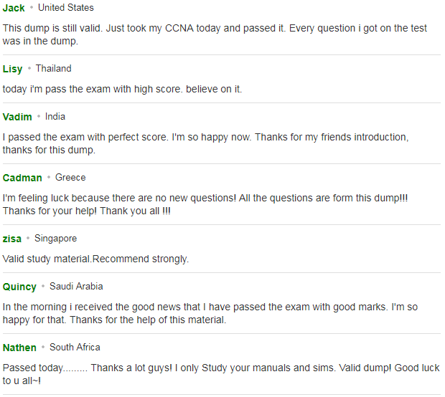Click Jack's comment about CCNA dump
The width and height of the screenshot is (445, 397).
(215, 34)
